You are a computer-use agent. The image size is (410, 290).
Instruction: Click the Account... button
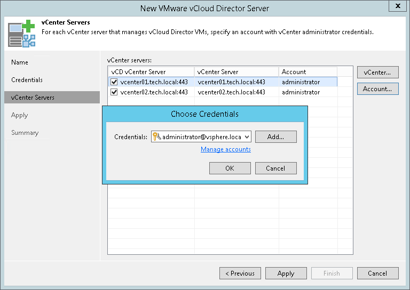(x=377, y=89)
